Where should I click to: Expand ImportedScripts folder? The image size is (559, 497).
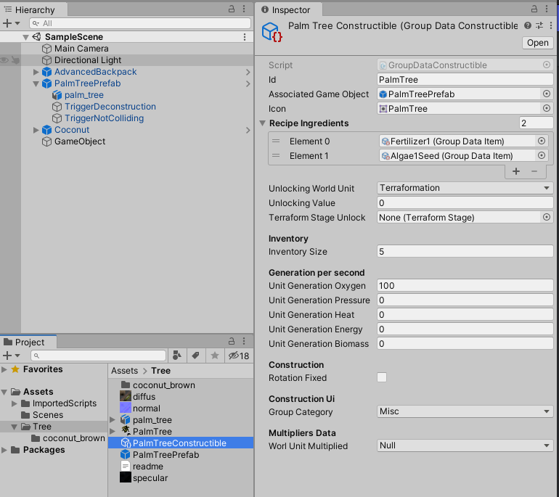(x=15, y=403)
